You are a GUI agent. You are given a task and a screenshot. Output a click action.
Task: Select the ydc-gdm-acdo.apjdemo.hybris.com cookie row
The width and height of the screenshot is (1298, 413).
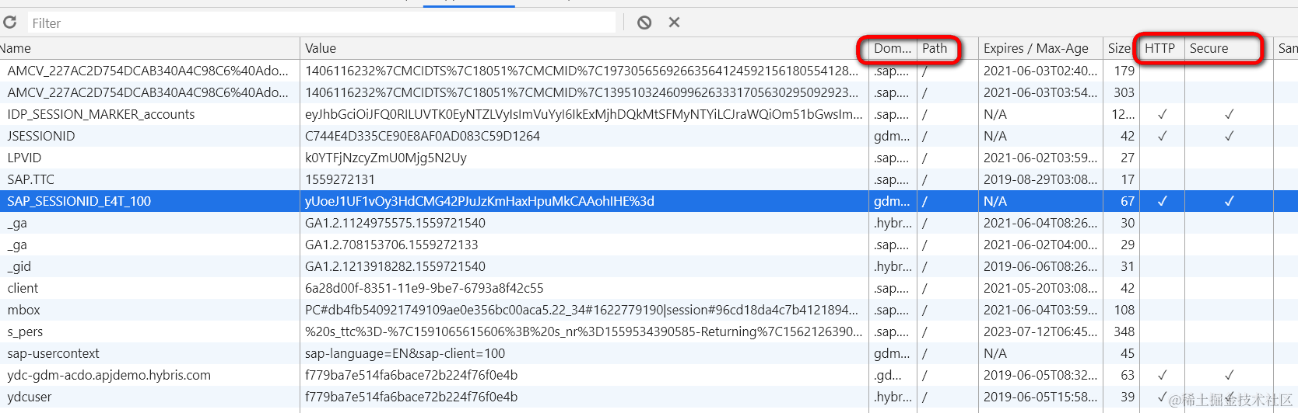(649, 375)
